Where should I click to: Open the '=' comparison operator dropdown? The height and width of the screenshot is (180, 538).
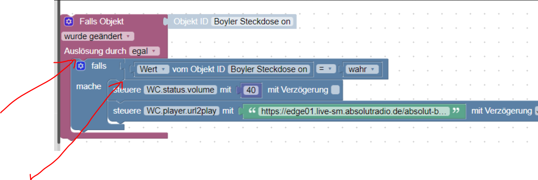(325, 69)
